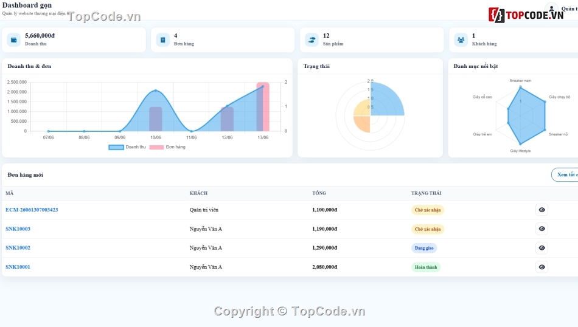Click the customers icon beside Khách hàng
Image resolution: width=578 pixels, height=327 pixels.
[461, 40]
